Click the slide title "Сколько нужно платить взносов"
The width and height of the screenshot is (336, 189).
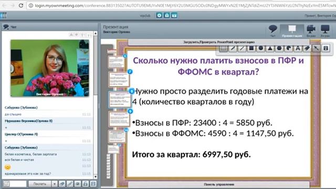click(x=218, y=66)
